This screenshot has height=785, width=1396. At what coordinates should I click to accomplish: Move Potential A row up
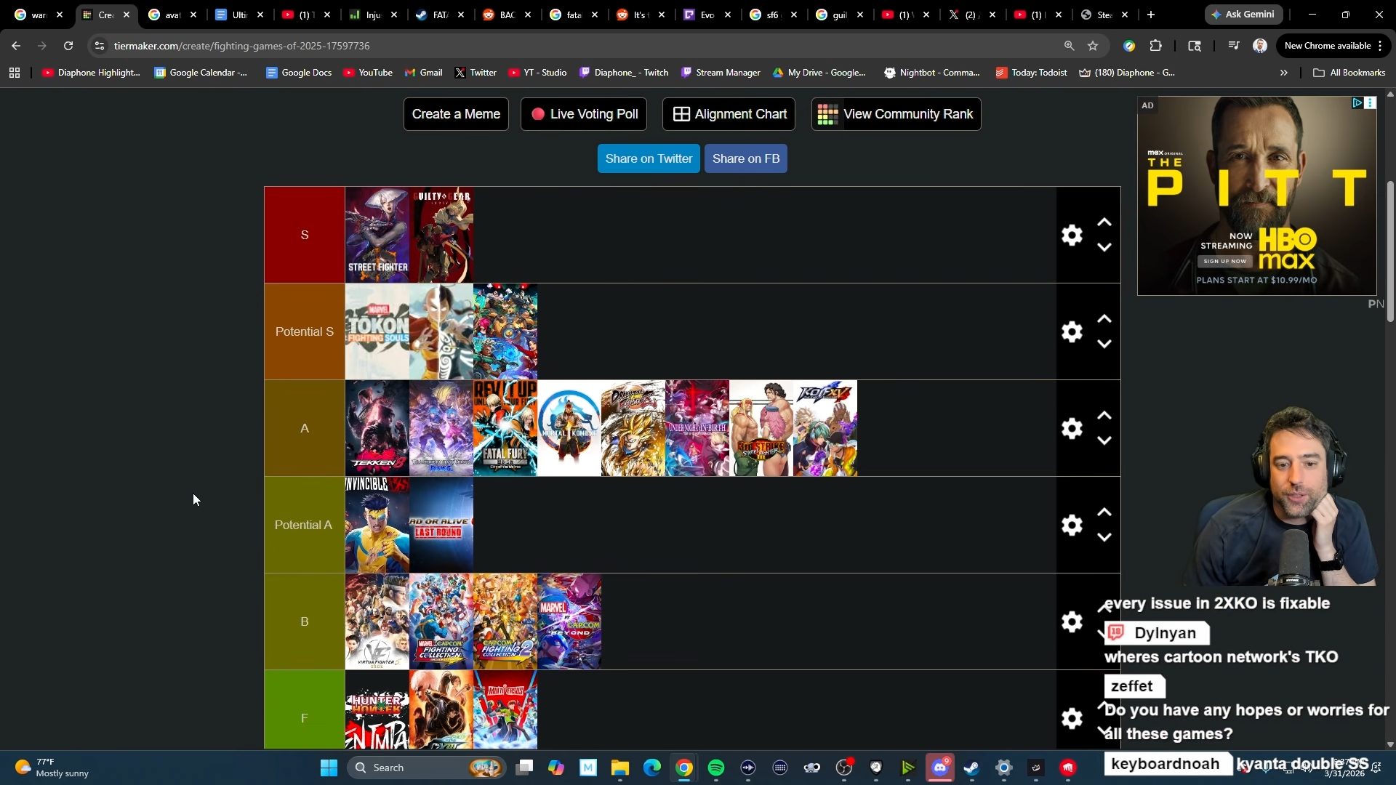1104,512
